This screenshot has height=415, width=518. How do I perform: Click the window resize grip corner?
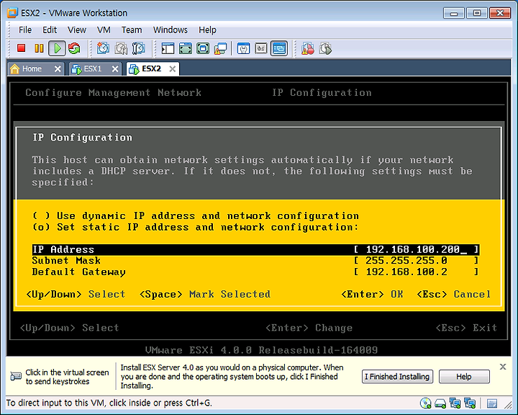pos(508,404)
